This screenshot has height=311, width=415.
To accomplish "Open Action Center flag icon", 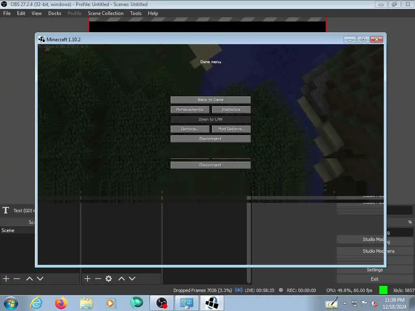I will tap(364, 304).
